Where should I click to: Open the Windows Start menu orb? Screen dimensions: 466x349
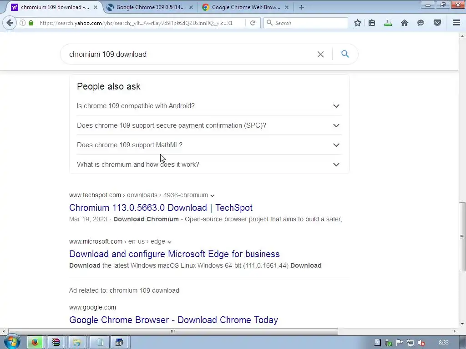tap(12, 342)
